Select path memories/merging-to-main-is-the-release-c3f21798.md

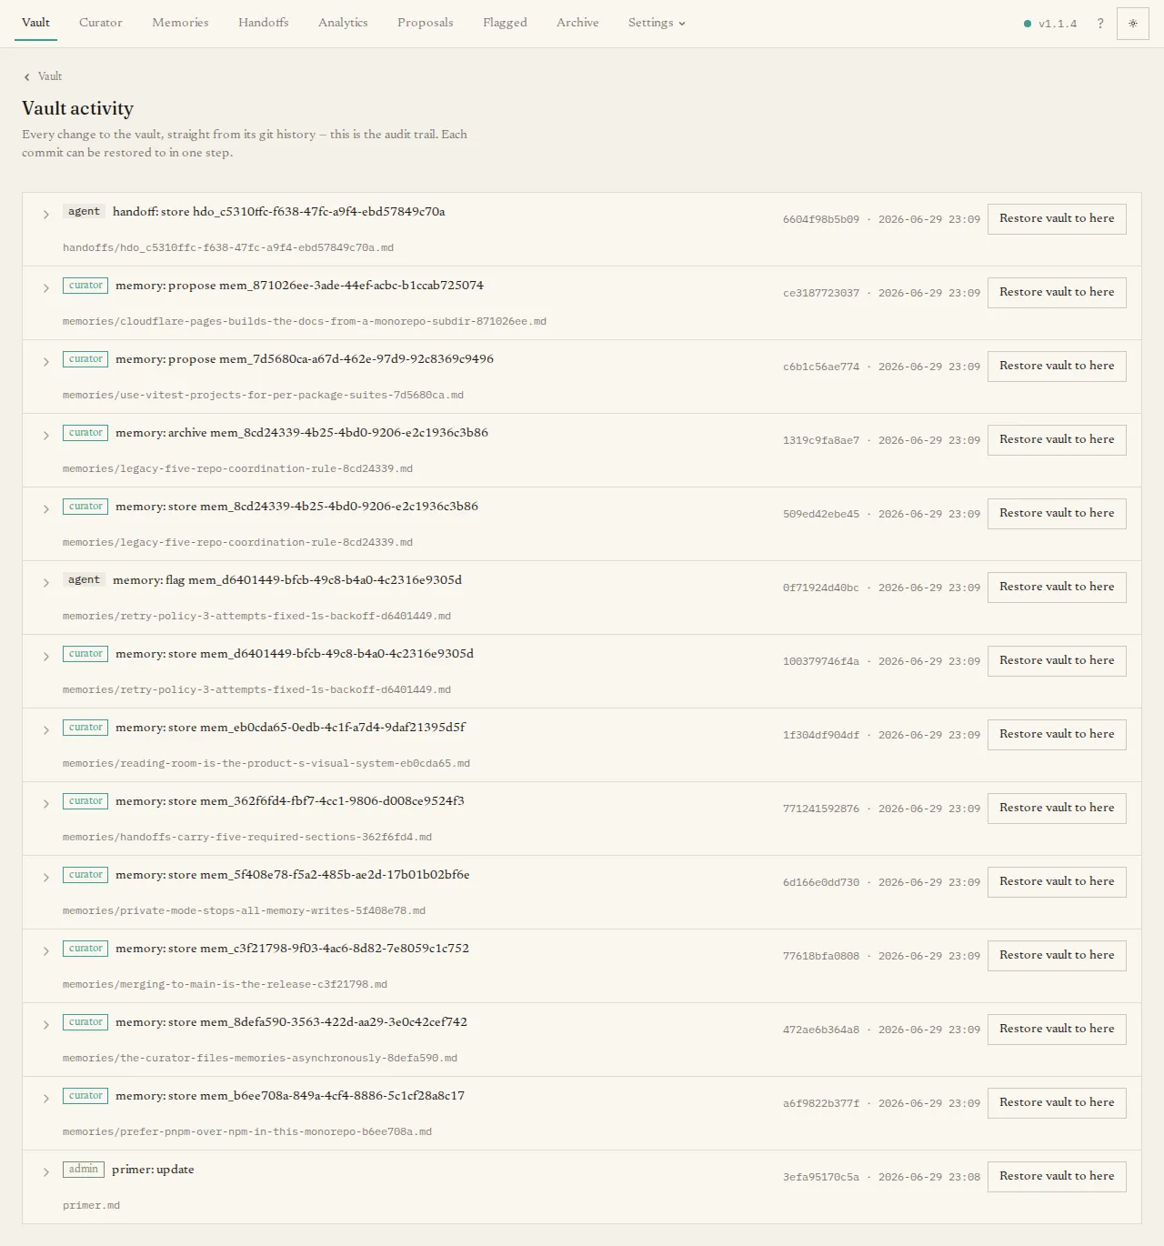(x=225, y=985)
